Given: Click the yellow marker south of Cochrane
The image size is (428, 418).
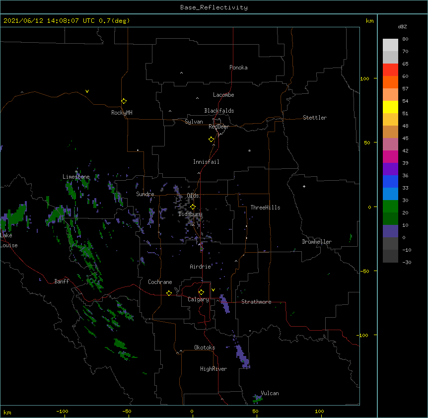Looking at the screenshot, I should tap(169, 293).
